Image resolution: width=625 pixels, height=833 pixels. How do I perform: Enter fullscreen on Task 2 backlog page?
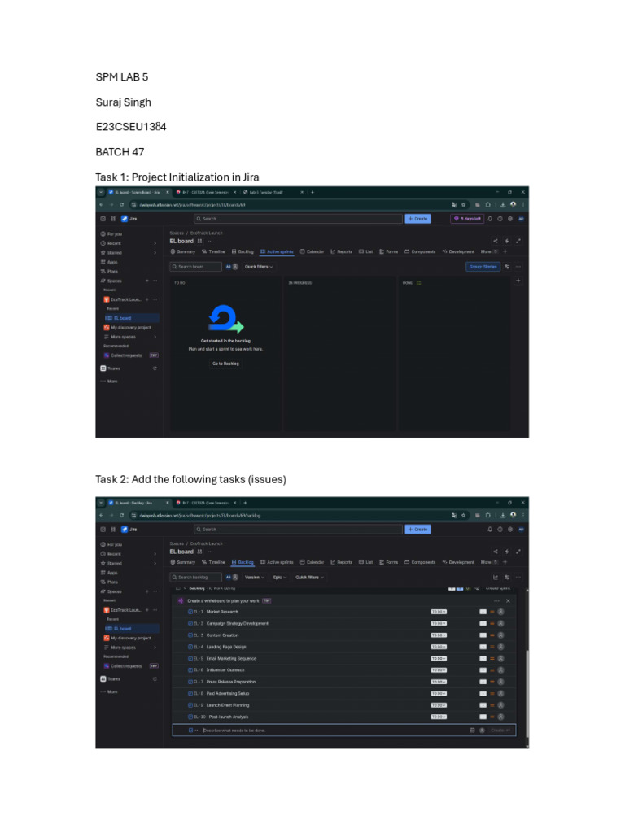(x=518, y=552)
